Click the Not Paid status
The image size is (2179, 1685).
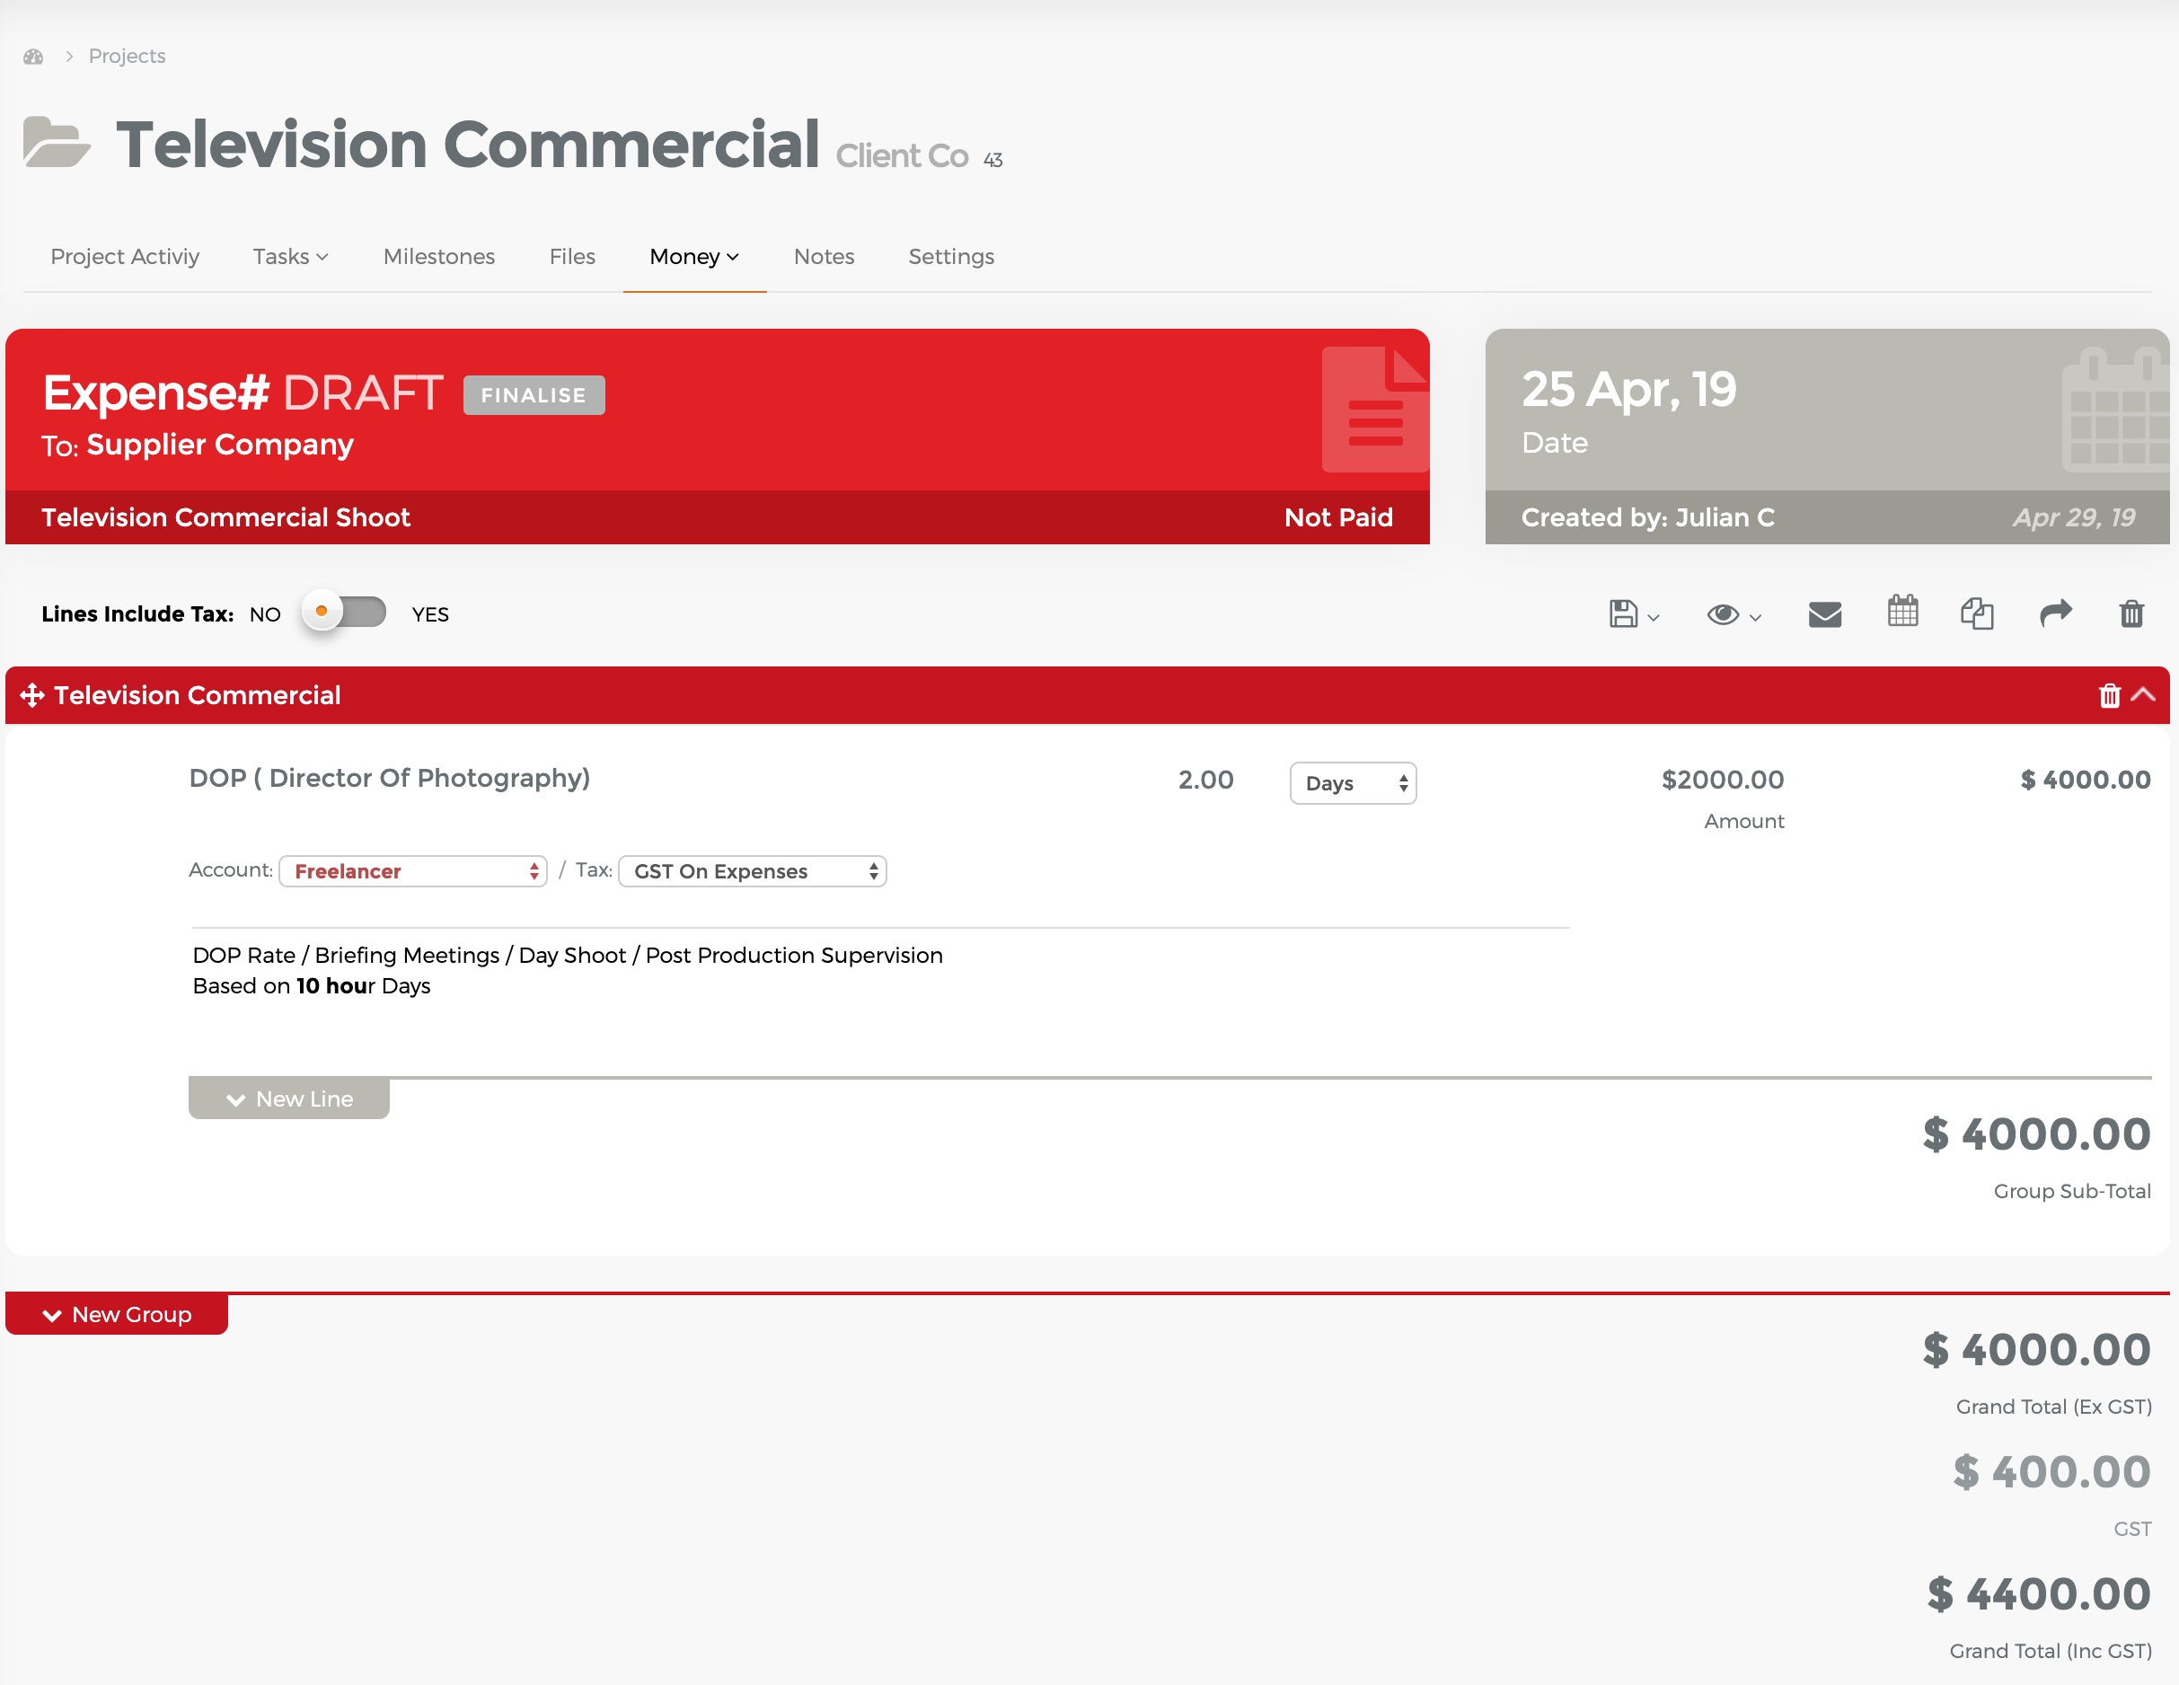pos(1338,516)
